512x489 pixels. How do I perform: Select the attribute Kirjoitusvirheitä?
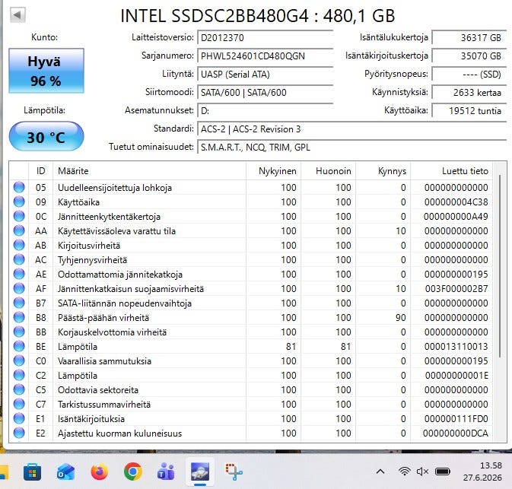(x=89, y=246)
